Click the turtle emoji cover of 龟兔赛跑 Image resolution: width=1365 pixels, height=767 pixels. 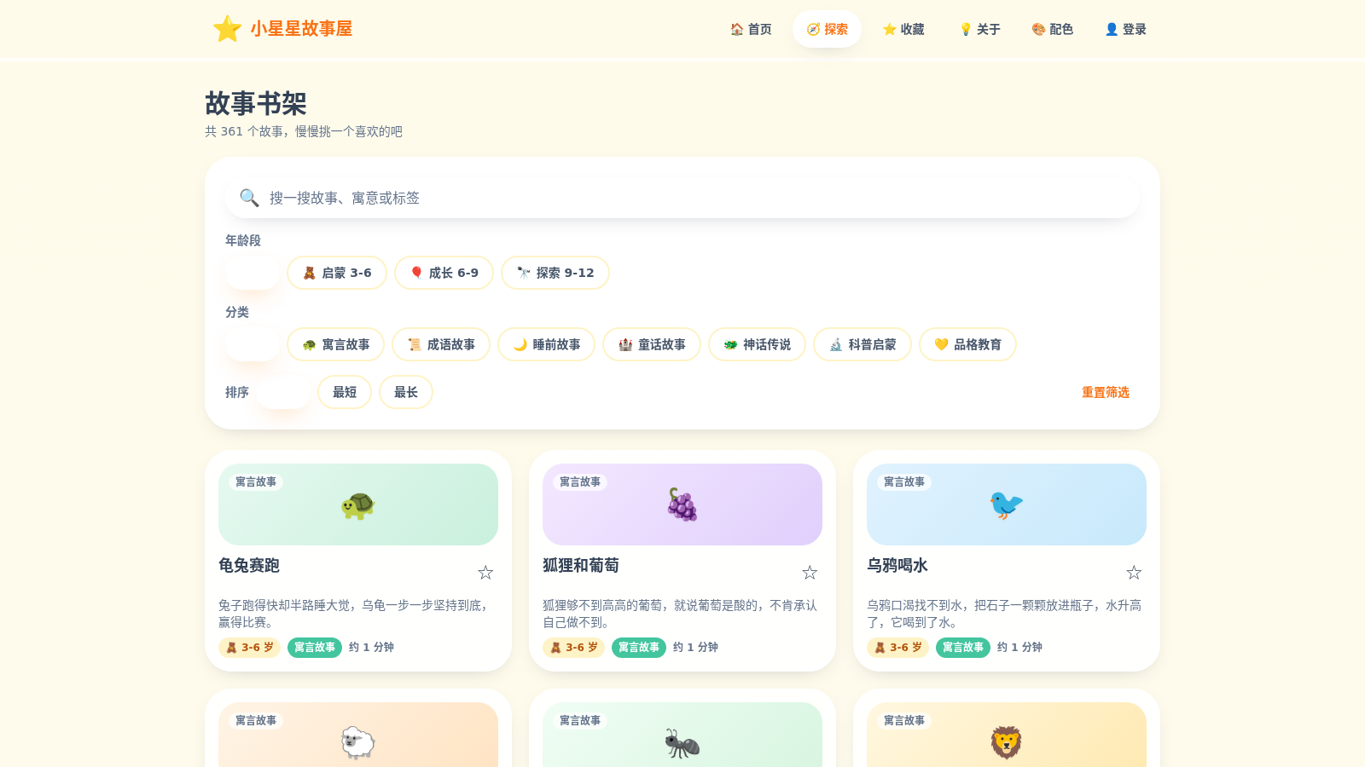(x=358, y=505)
